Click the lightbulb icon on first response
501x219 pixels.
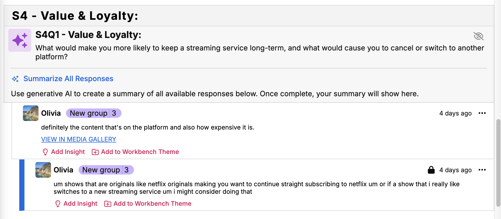[x=45, y=152]
